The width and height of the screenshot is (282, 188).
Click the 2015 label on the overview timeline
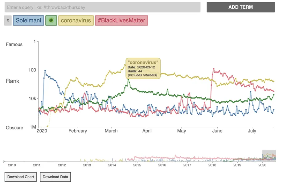[x=137, y=166]
